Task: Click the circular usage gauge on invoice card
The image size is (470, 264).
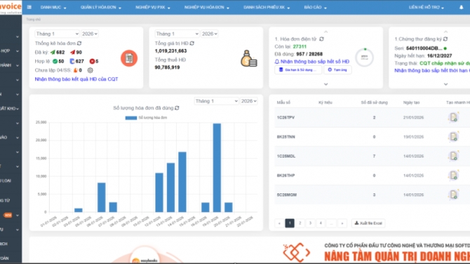Action: click(x=364, y=57)
